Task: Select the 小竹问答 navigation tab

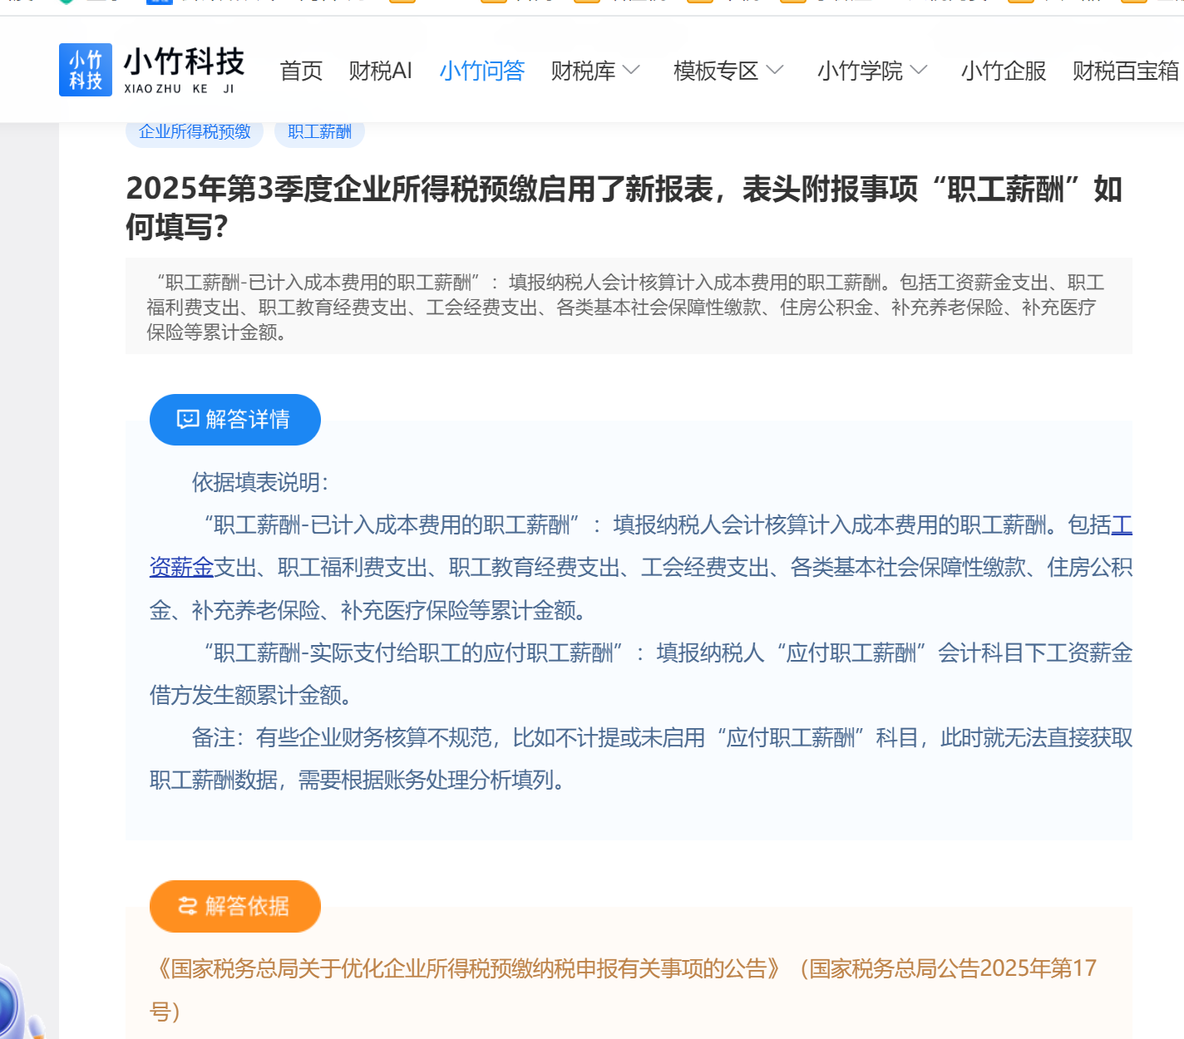Action: 481,71
